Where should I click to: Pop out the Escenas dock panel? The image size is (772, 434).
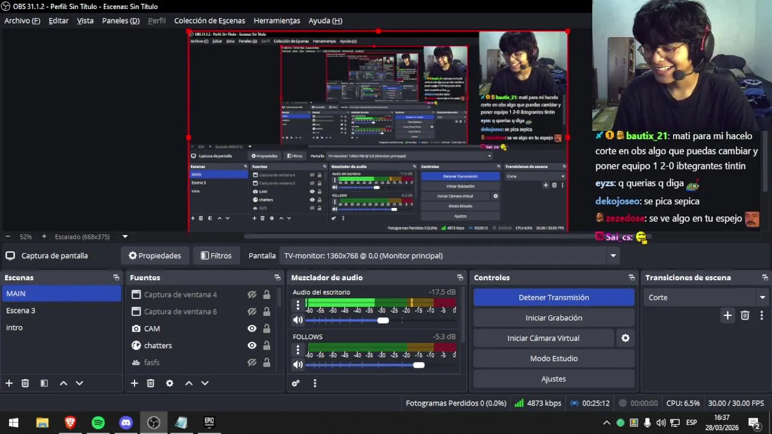[x=116, y=278]
